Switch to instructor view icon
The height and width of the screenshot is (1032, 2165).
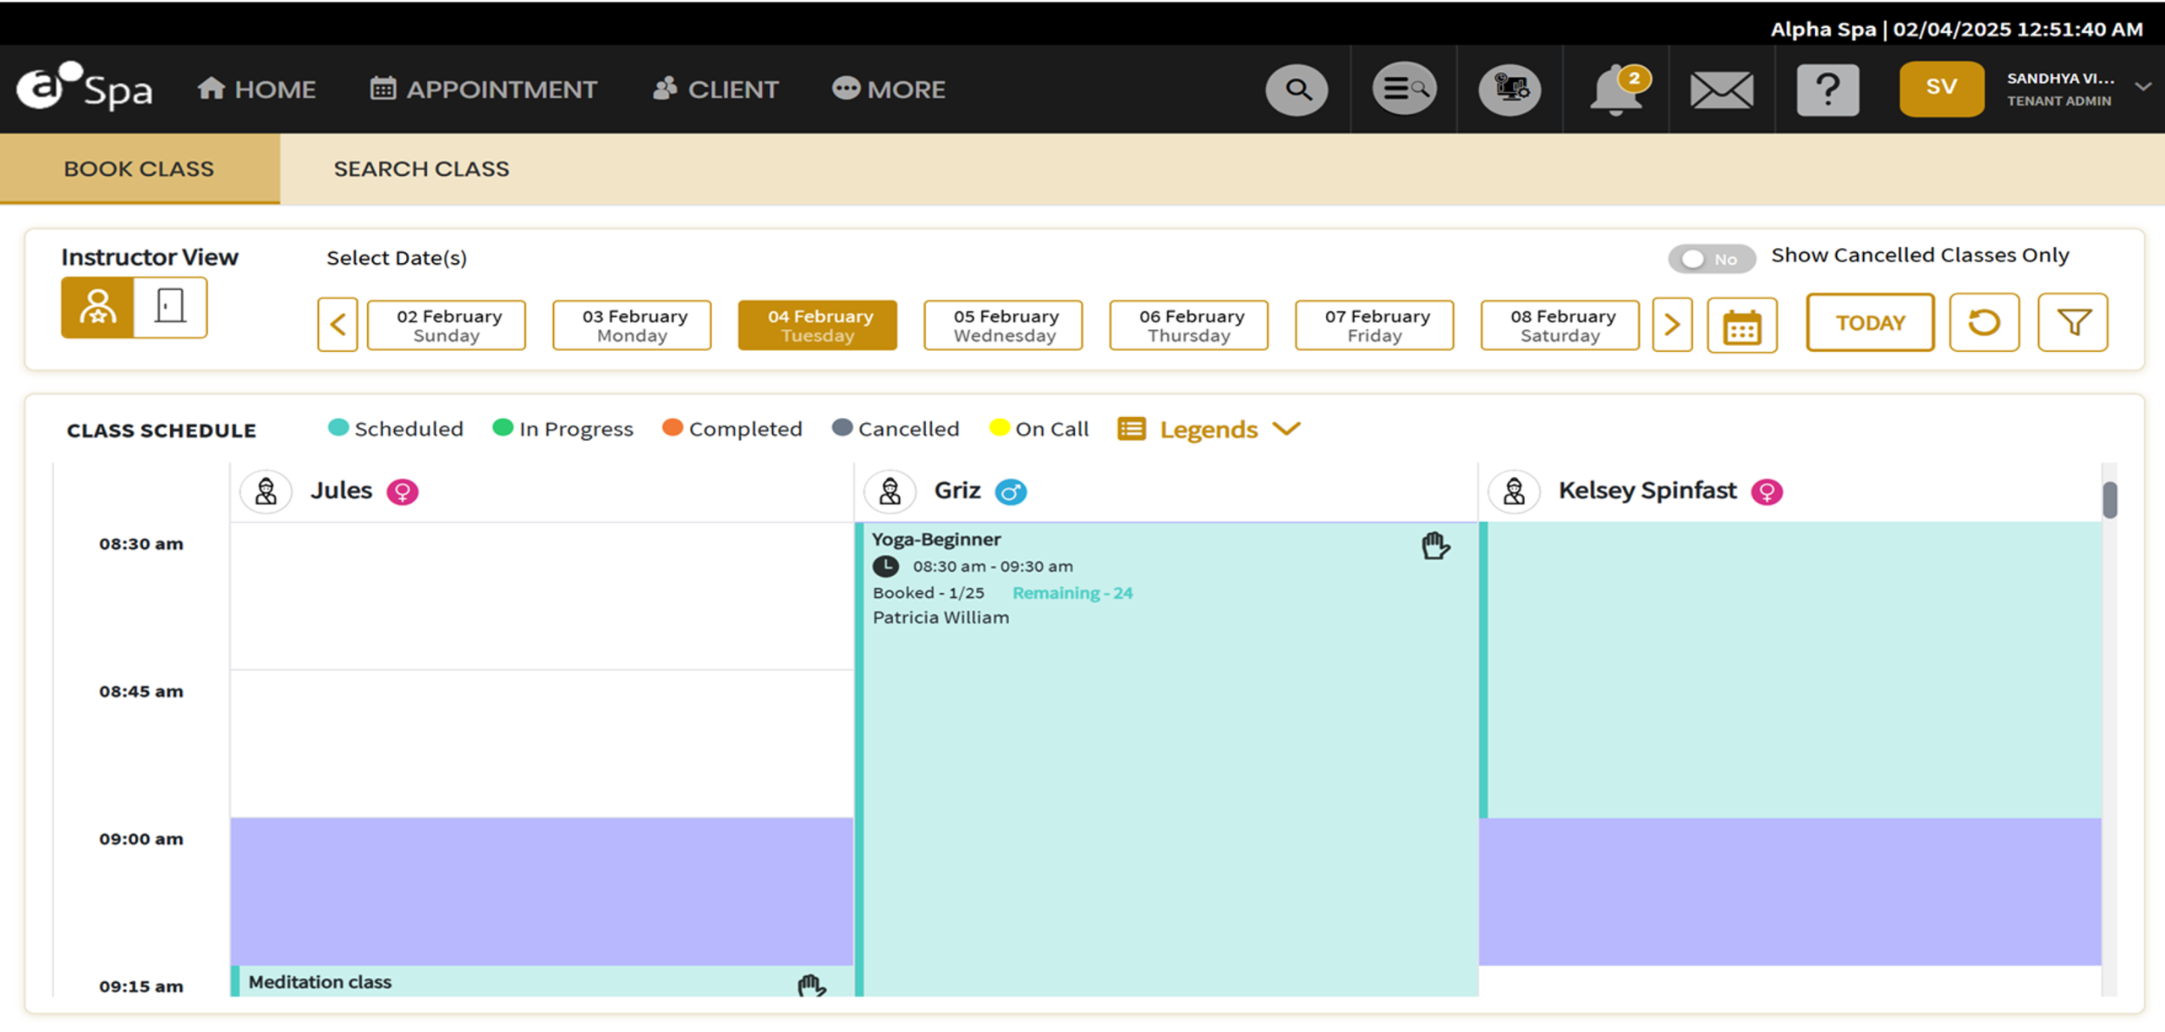click(97, 307)
